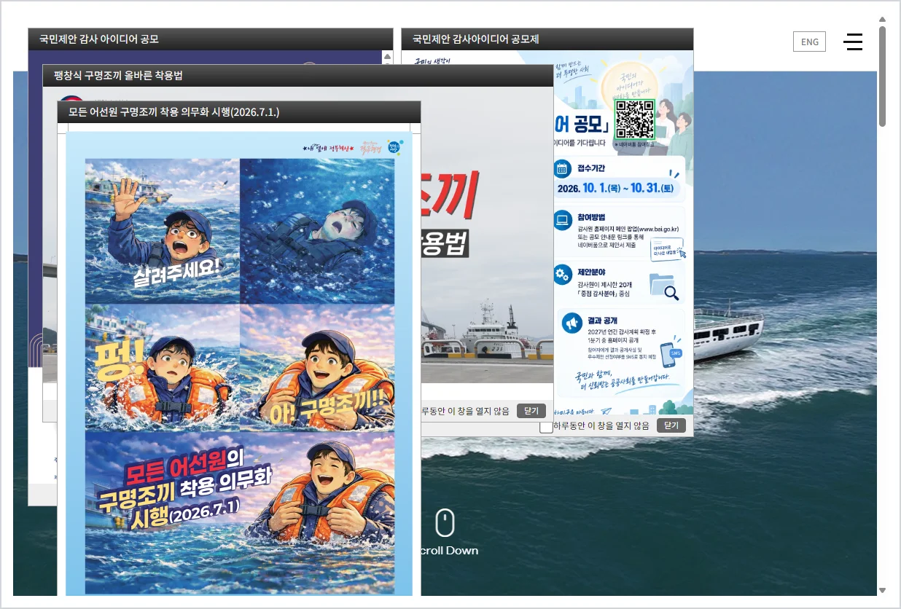The height and width of the screenshot is (609, 901).
Task: Click the 모든 어선원의 구명조끼 착용 의무화 banner text
Action: click(184, 489)
